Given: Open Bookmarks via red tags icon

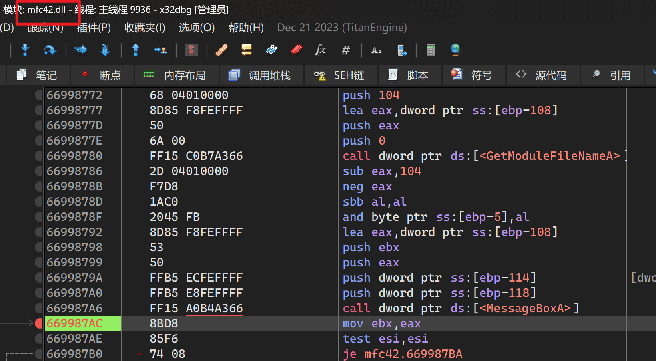Looking at the screenshot, I should pyautogui.click(x=296, y=50).
